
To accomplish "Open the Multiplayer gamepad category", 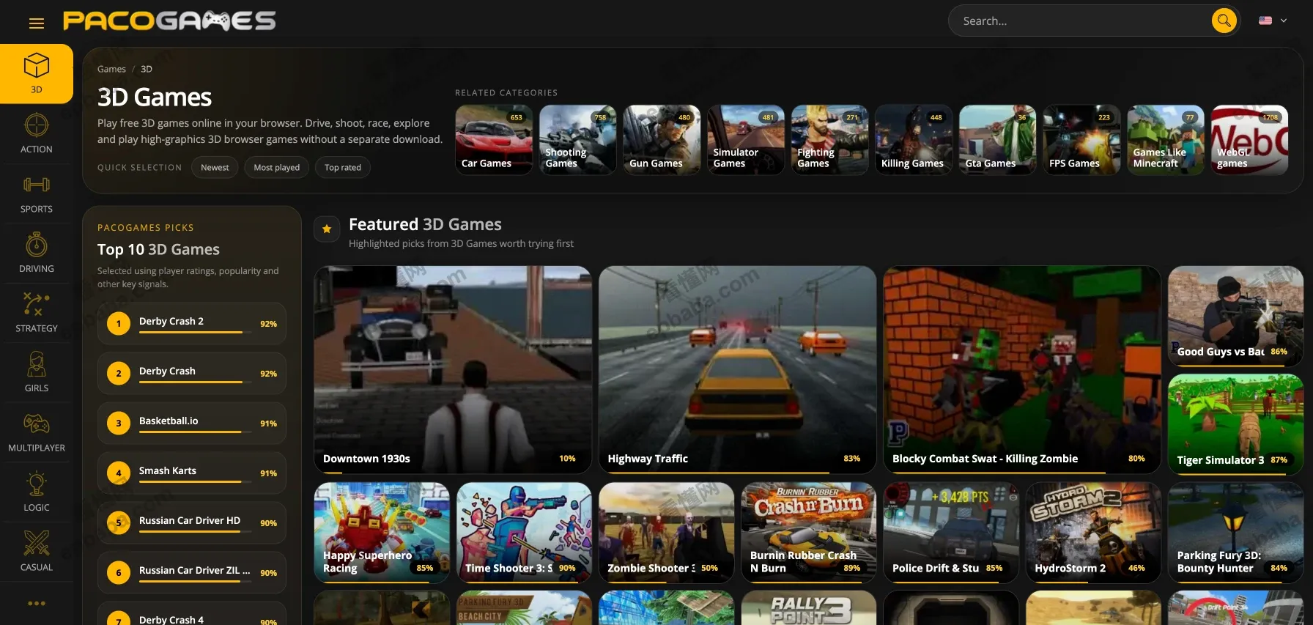I will pyautogui.click(x=37, y=432).
